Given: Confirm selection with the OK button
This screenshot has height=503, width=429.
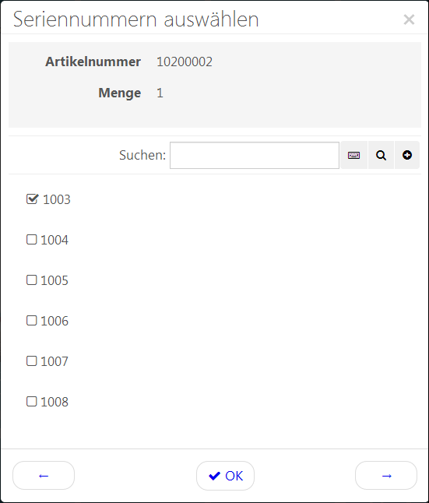Looking at the screenshot, I should pyautogui.click(x=225, y=476).
